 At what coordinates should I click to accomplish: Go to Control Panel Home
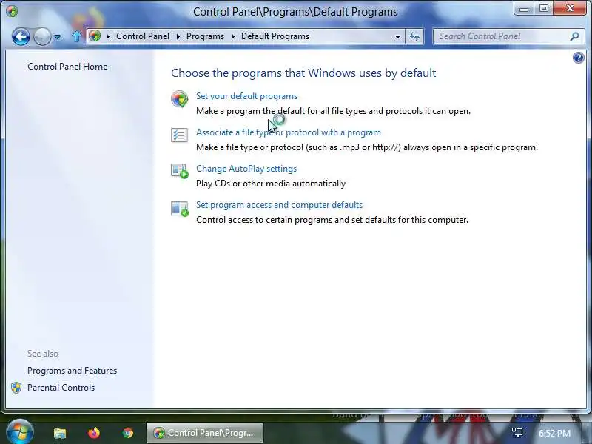[x=67, y=67]
